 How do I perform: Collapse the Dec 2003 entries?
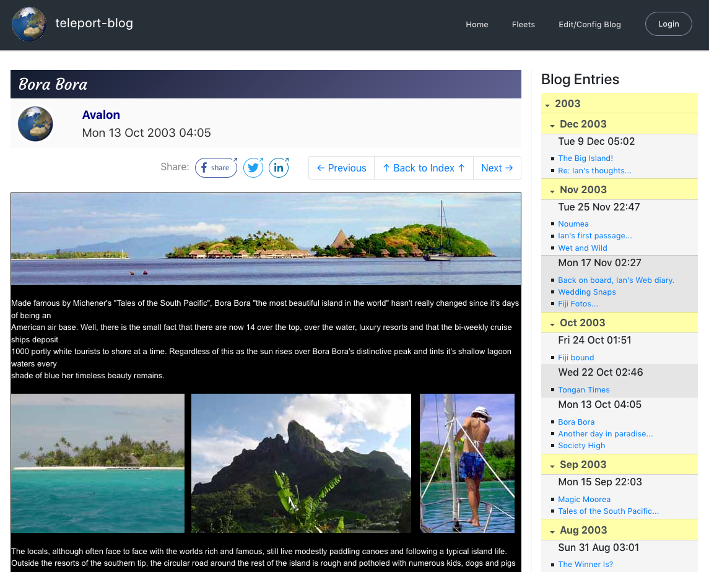[x=552, y=124]
